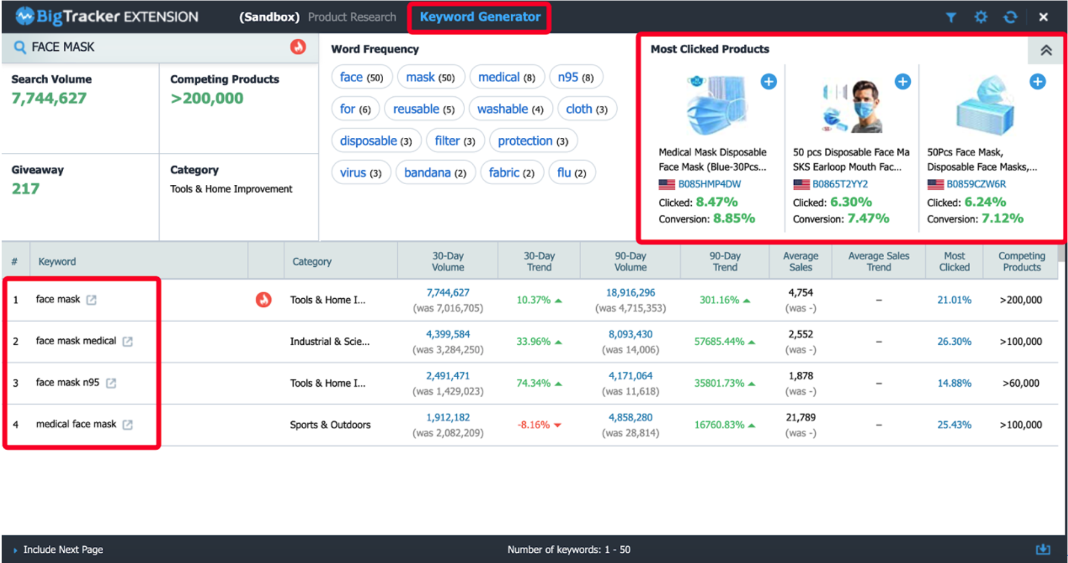
Task: Click 30-day volume 7,744,627 value
Action: pos(448,293)
